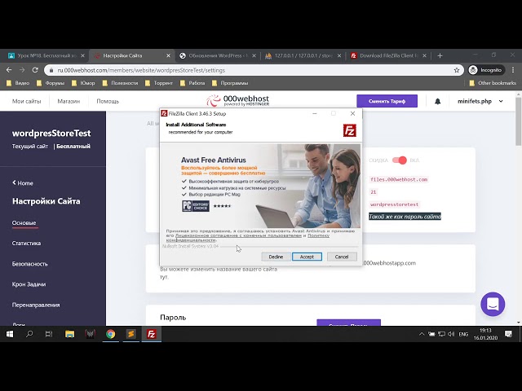
Task: Open the Юмор bookmarks folder
Action: tap(83, 83)
